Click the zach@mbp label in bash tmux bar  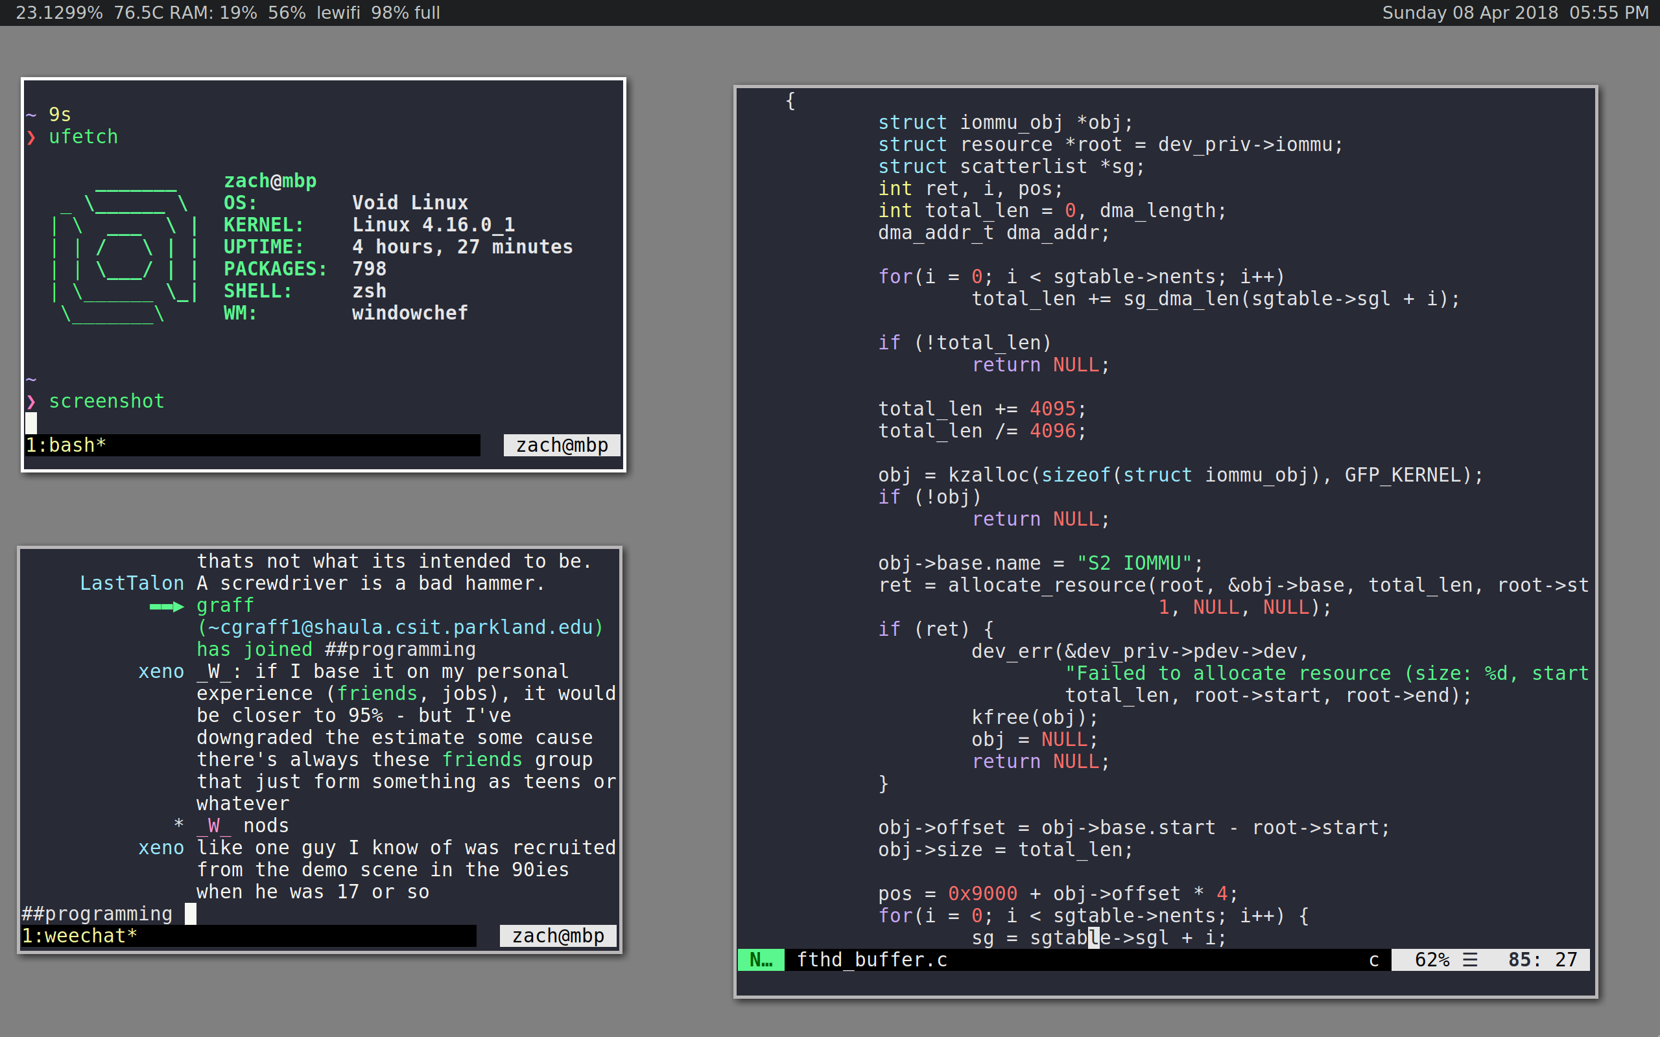[561, 445]
